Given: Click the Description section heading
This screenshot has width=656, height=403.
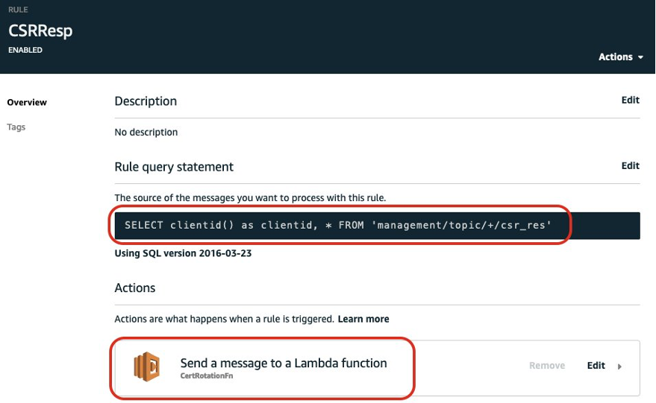Looking at the screenshot, I should pos(146,101).
